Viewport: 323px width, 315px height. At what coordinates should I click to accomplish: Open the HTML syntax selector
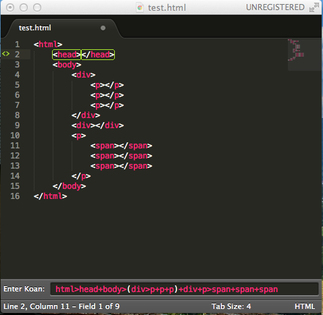(305, 306)
